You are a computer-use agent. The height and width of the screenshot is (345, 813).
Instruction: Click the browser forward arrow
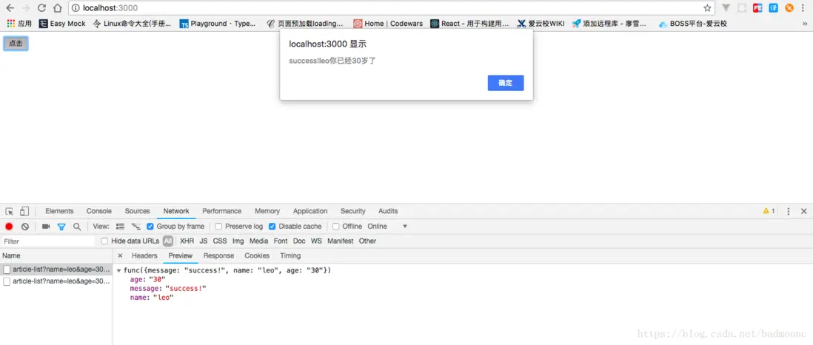coord(25,8)
